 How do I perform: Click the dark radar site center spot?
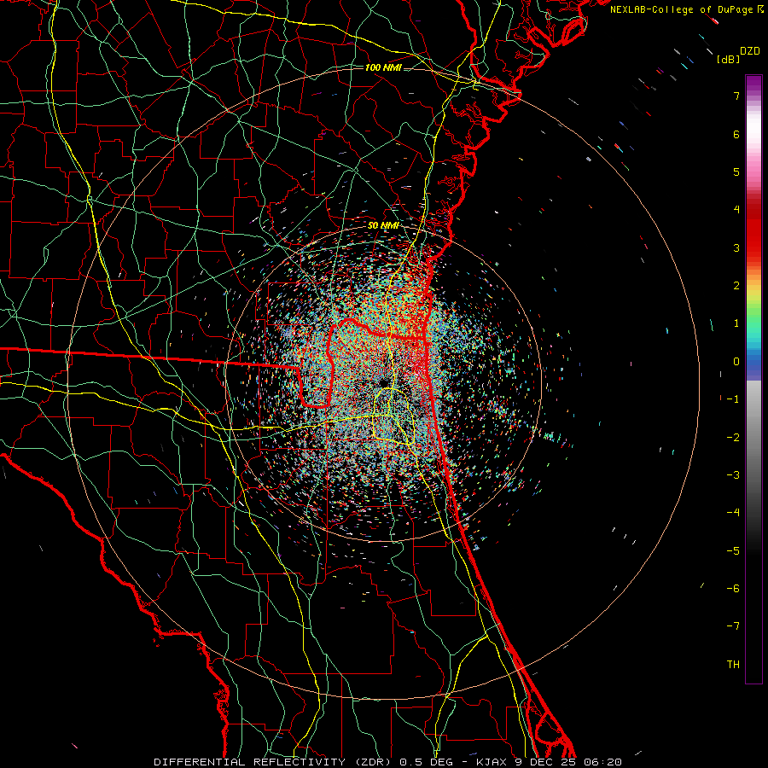383,382
